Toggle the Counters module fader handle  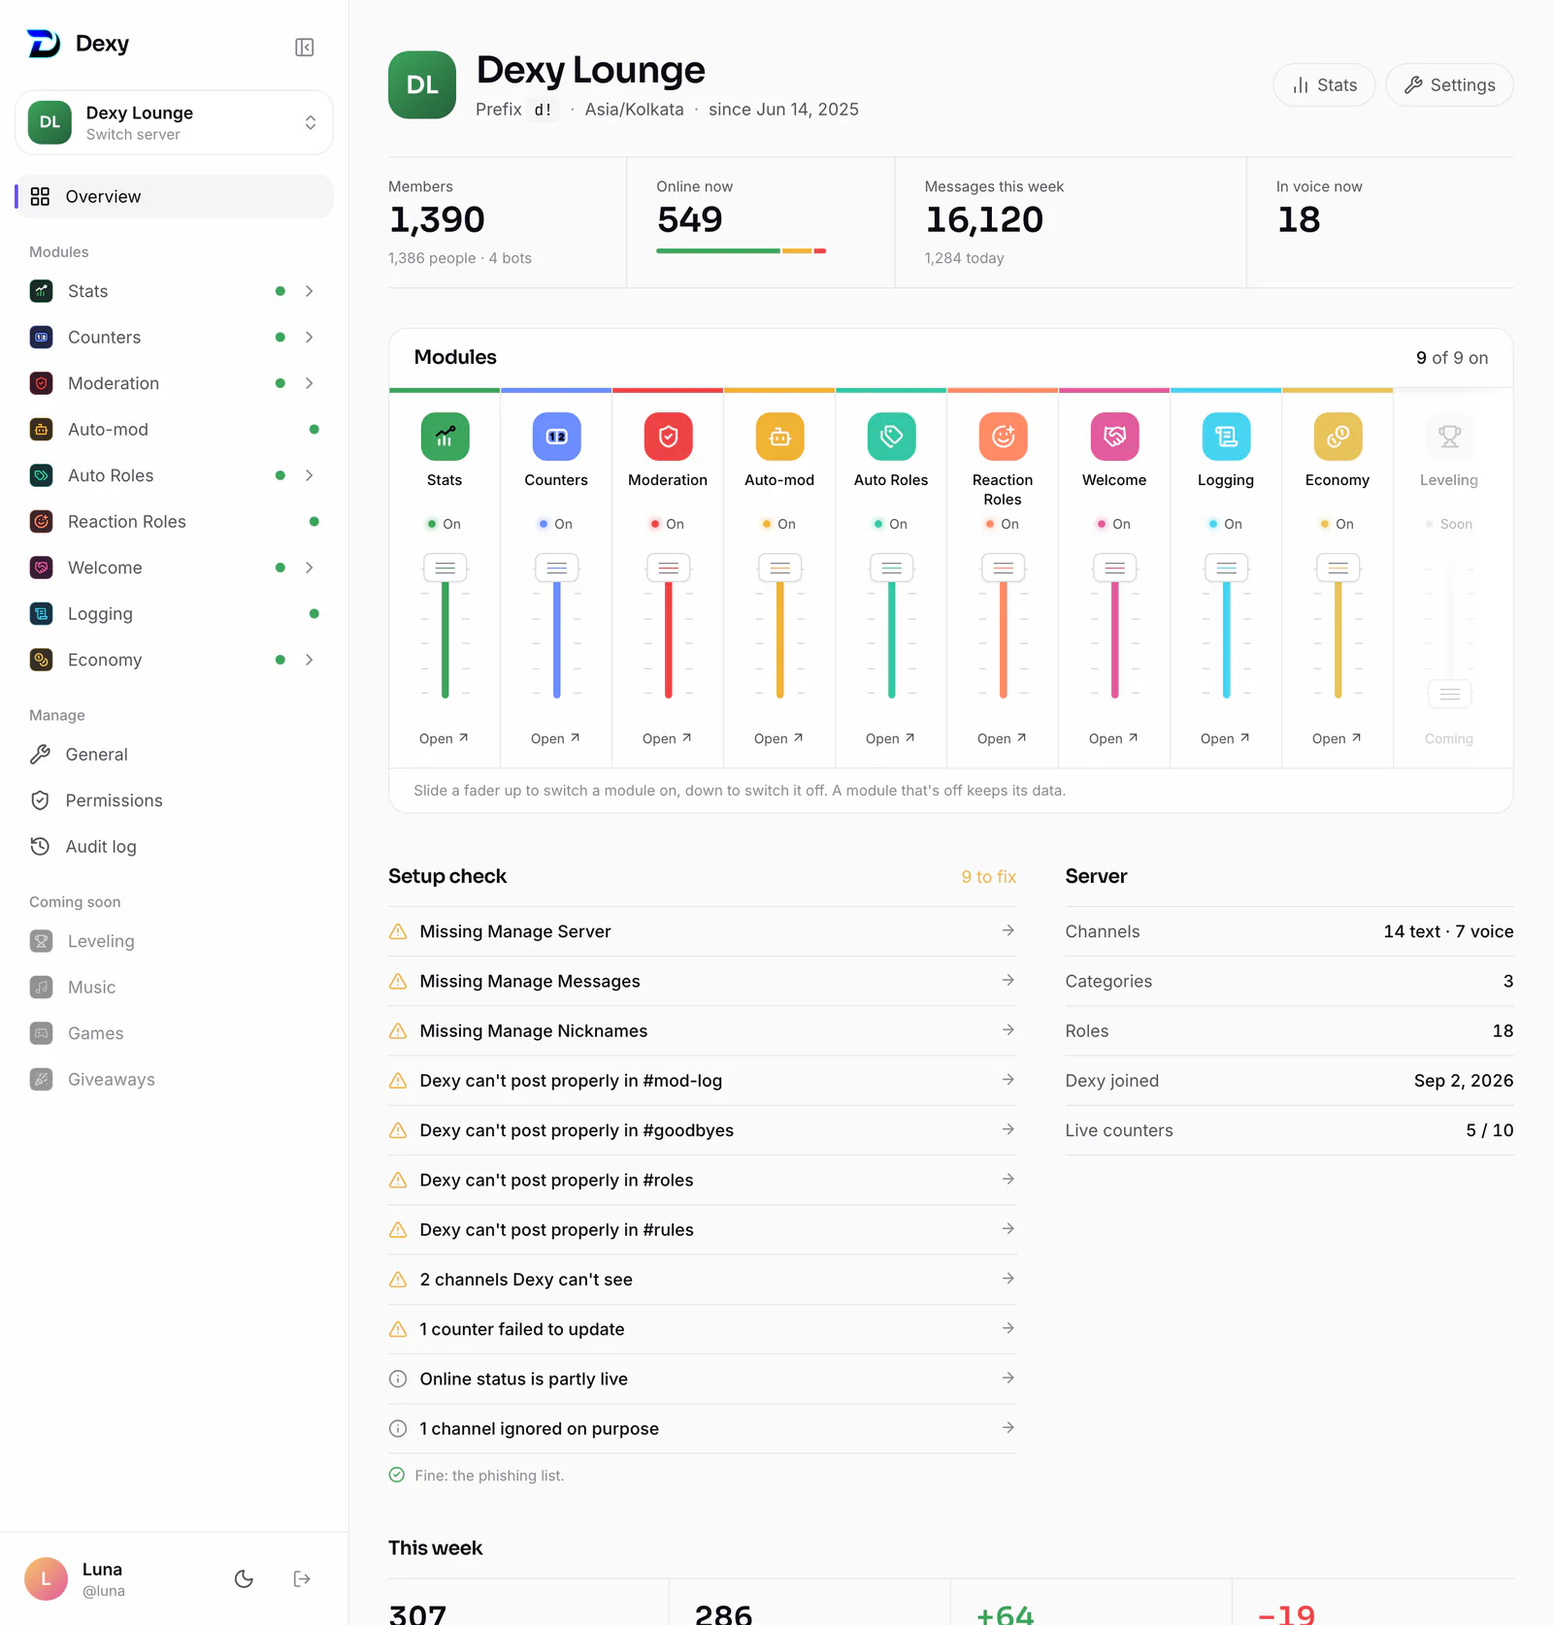click(x=556, y=568)
